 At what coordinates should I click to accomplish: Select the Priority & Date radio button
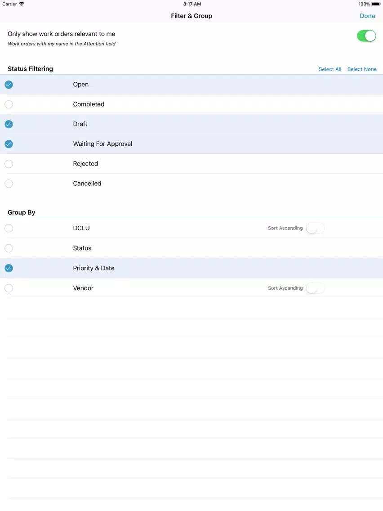[9, 268]
